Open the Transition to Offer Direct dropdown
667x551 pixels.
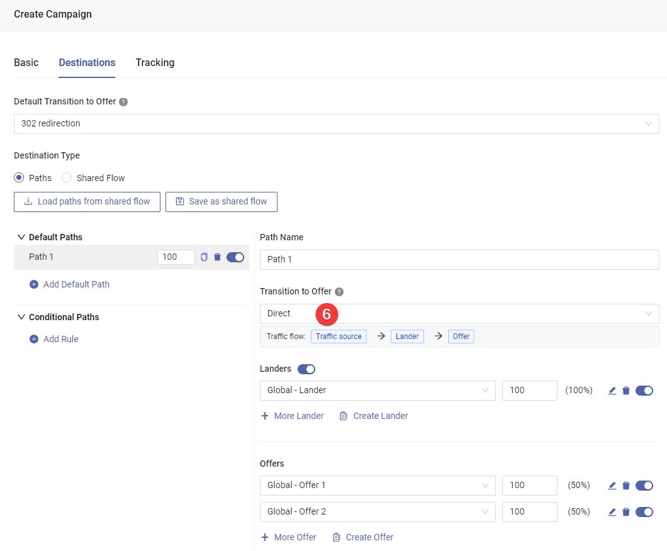point(459,314)
